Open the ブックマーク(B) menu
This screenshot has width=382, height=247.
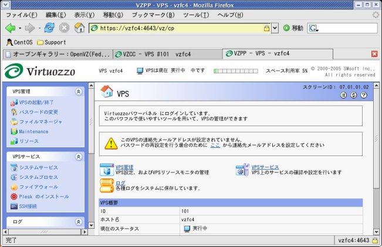click(x=153, y=15)
